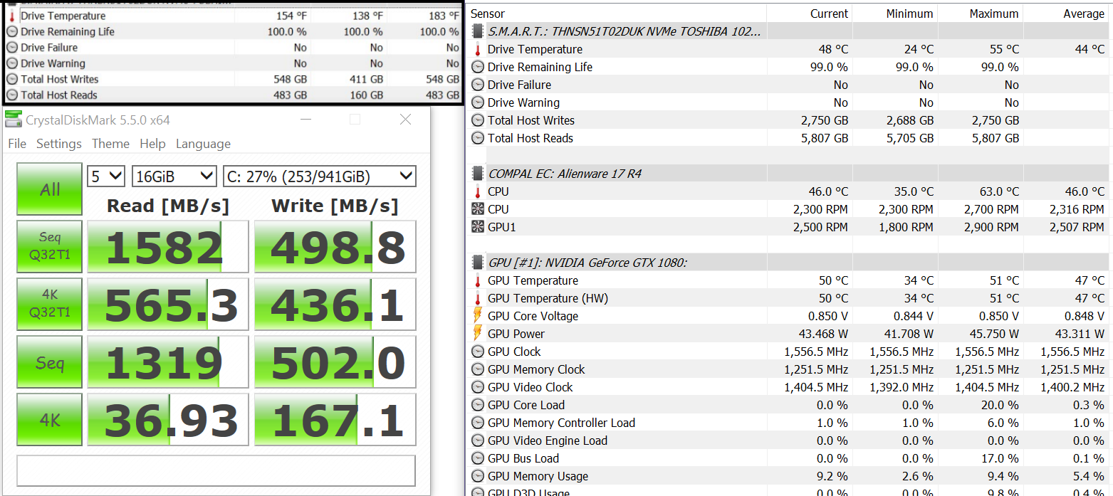Open the Theme menu in CrystalDiskMark
Image resolution: width=1113 pixels, height=496 pixels.
coord(110,144)
